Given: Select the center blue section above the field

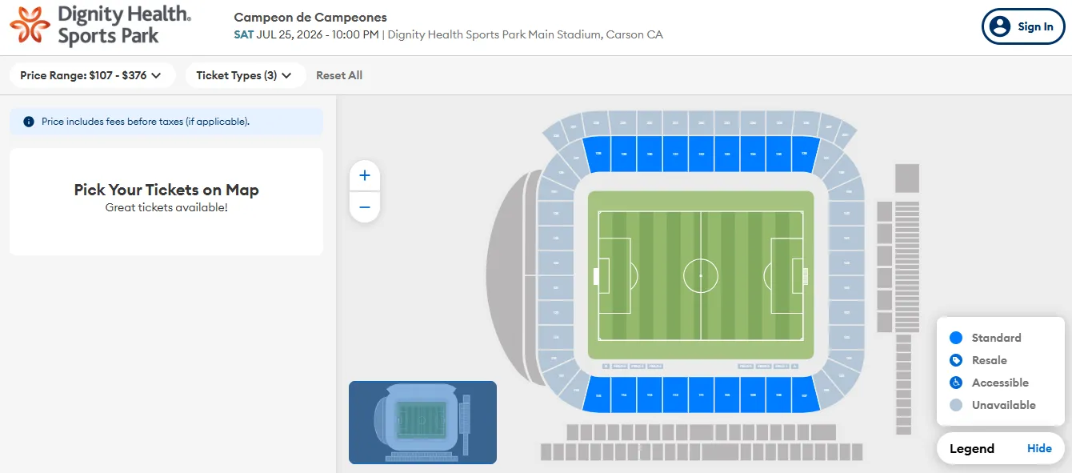Looking at the screenshot, I should (702, 154).
